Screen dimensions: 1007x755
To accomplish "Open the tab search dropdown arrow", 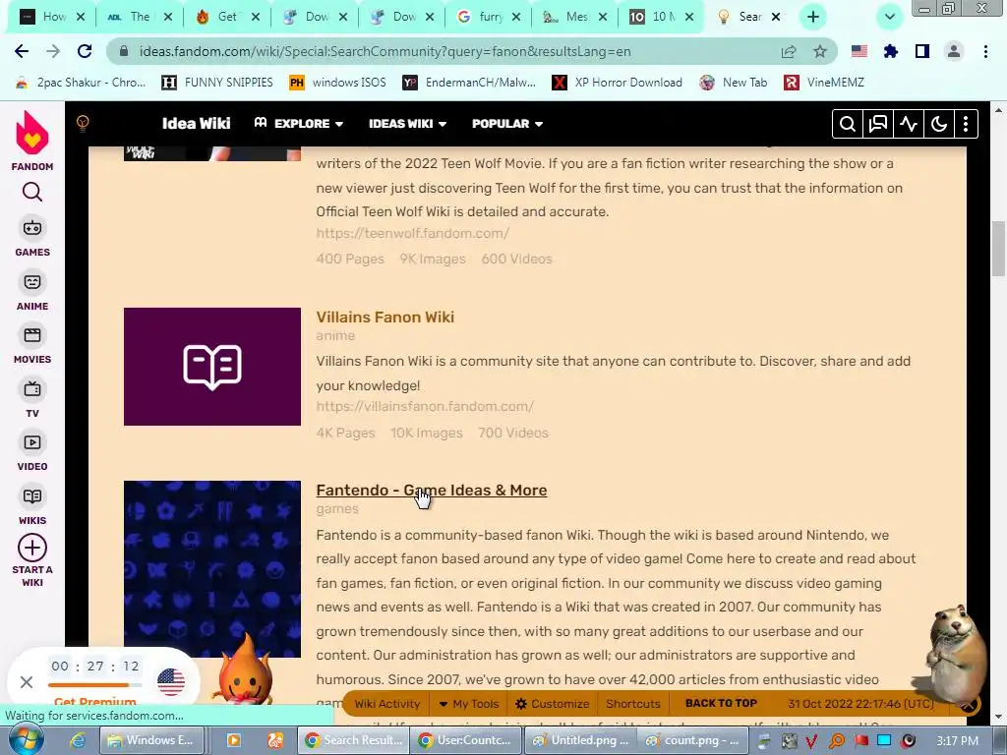I will (889, 17).
